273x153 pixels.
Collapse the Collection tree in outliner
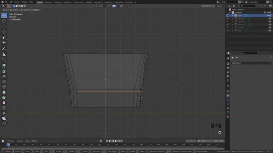pos(230,12)
